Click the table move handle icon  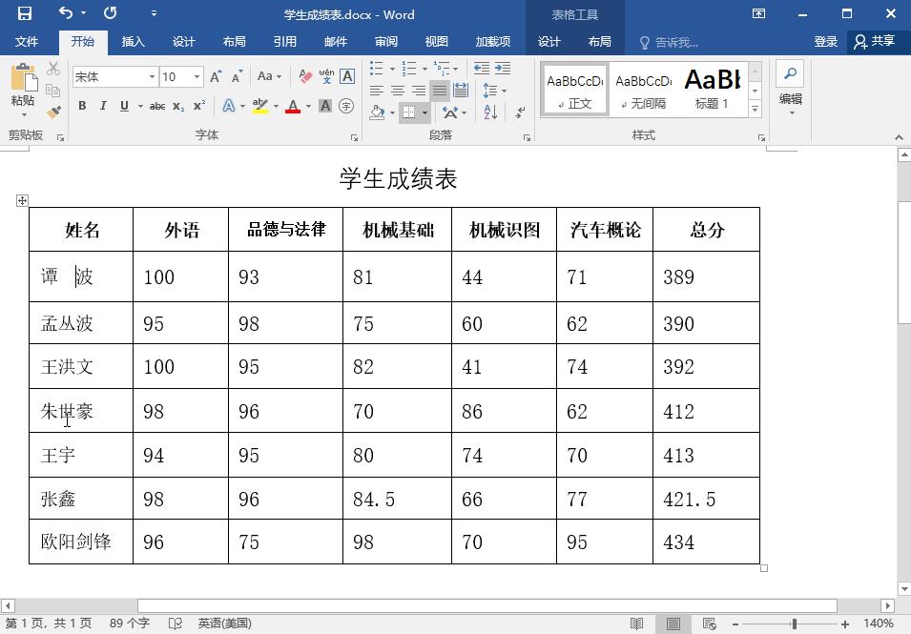(x=22, y=201)
